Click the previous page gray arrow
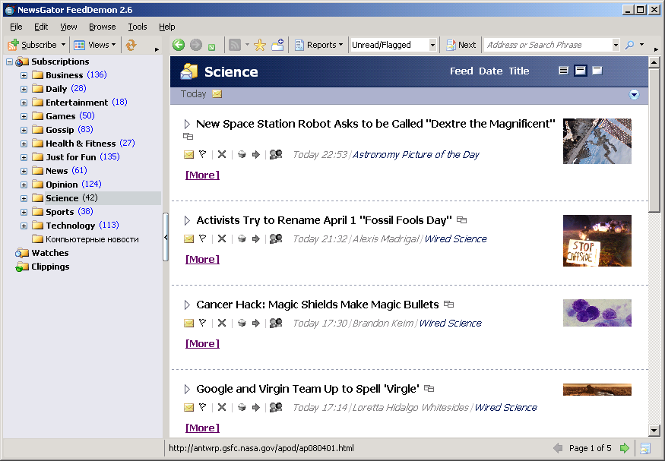The width and height of the screenshot is (665, 461). (x=558, y=448)
